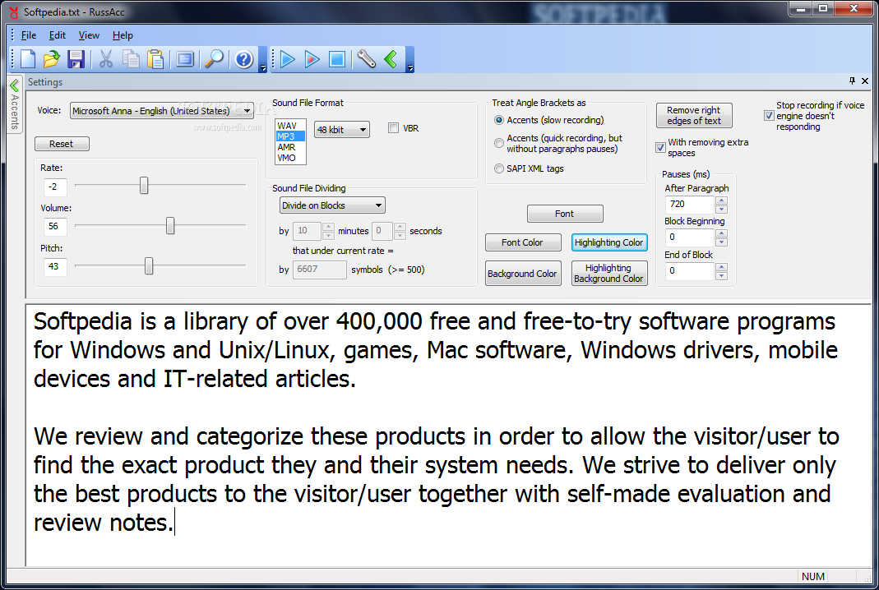
Task: Click the Highlighting Color button
Action: [609, 242]
